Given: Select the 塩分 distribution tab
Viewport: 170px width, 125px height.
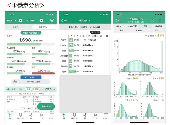Looking at the screenshot, I should click(x=157, y=30).
